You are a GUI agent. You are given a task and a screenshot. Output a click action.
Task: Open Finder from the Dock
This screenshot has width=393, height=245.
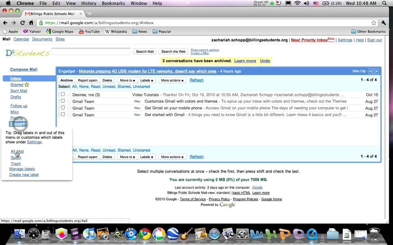(19, 234)
